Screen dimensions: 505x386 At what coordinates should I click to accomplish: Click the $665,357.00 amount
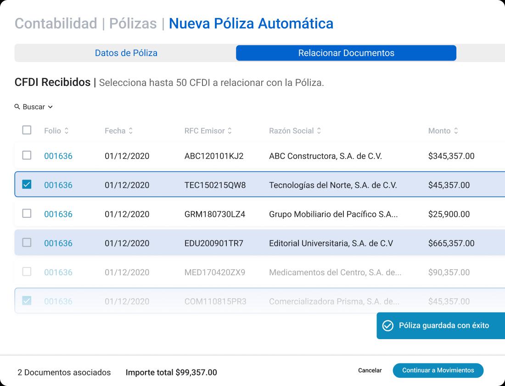[x=451, y=243]
